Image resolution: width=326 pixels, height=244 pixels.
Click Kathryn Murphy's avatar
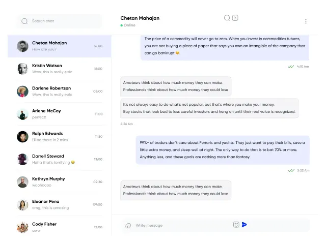click(22, 182)
